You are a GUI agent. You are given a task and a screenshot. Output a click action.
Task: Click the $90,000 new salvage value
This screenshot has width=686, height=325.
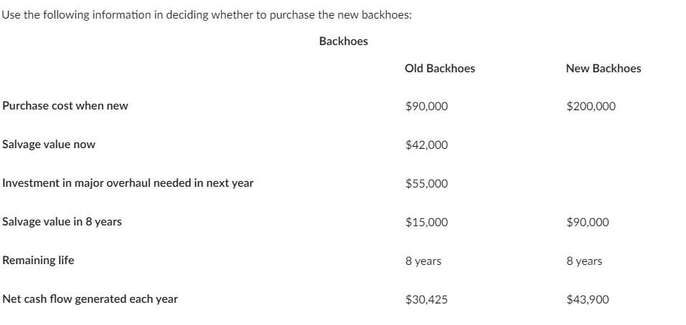588,223
